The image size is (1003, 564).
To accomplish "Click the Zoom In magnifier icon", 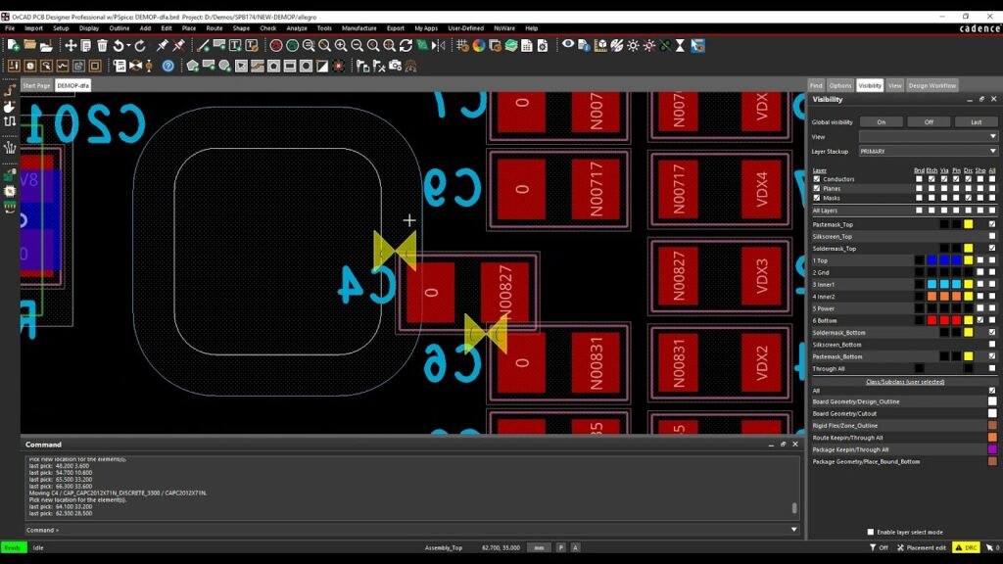I will pos(341,45).
